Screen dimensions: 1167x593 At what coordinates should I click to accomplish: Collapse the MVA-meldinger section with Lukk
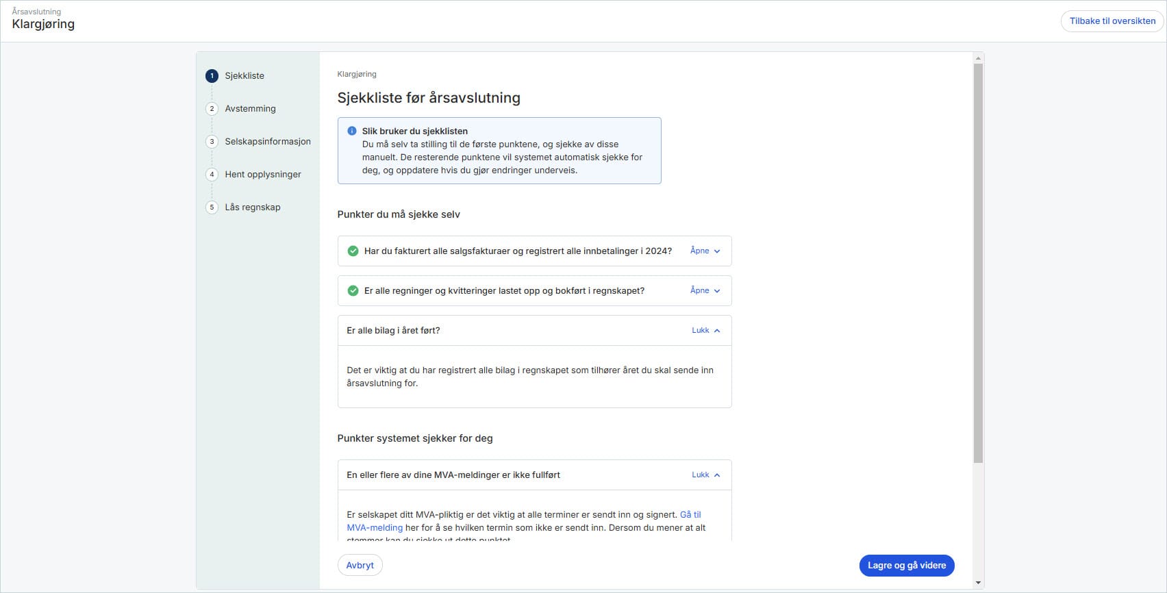coord(705,475)
